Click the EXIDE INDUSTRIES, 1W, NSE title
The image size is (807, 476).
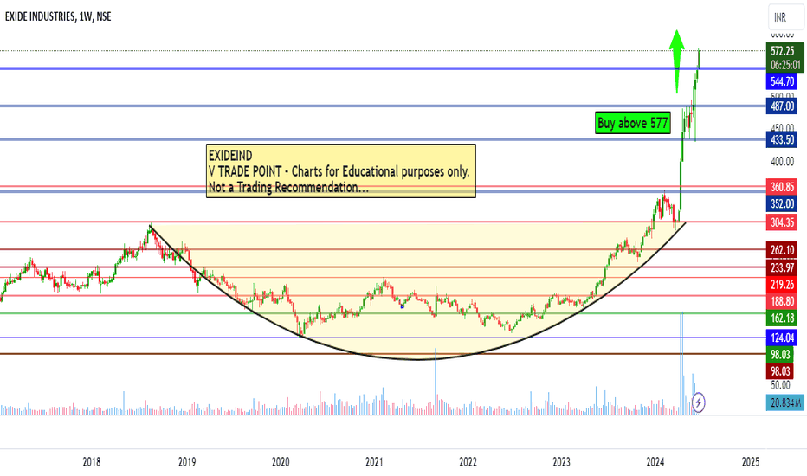coord(58,17)
